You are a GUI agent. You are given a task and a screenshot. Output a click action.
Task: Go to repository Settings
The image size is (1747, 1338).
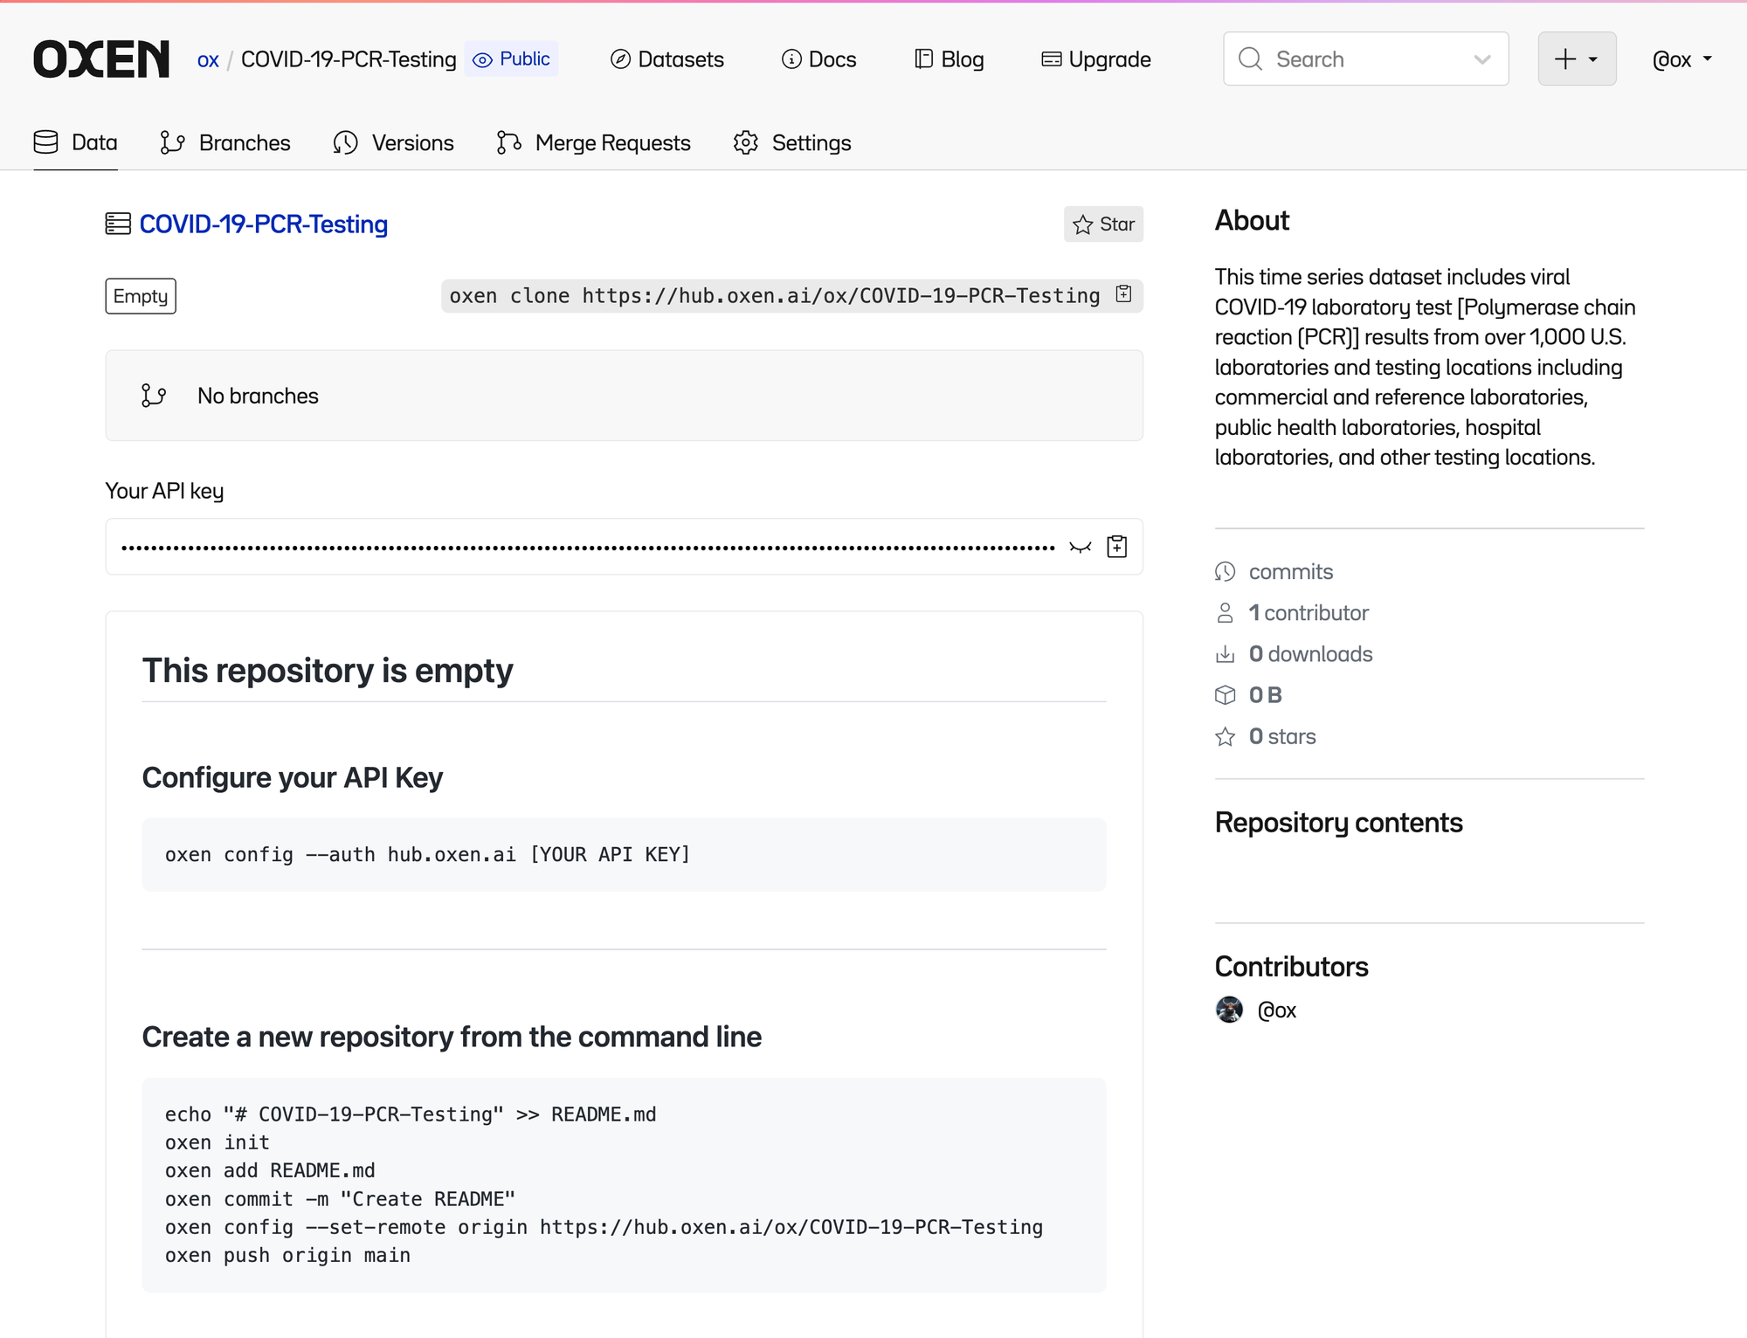pos(792,142)
